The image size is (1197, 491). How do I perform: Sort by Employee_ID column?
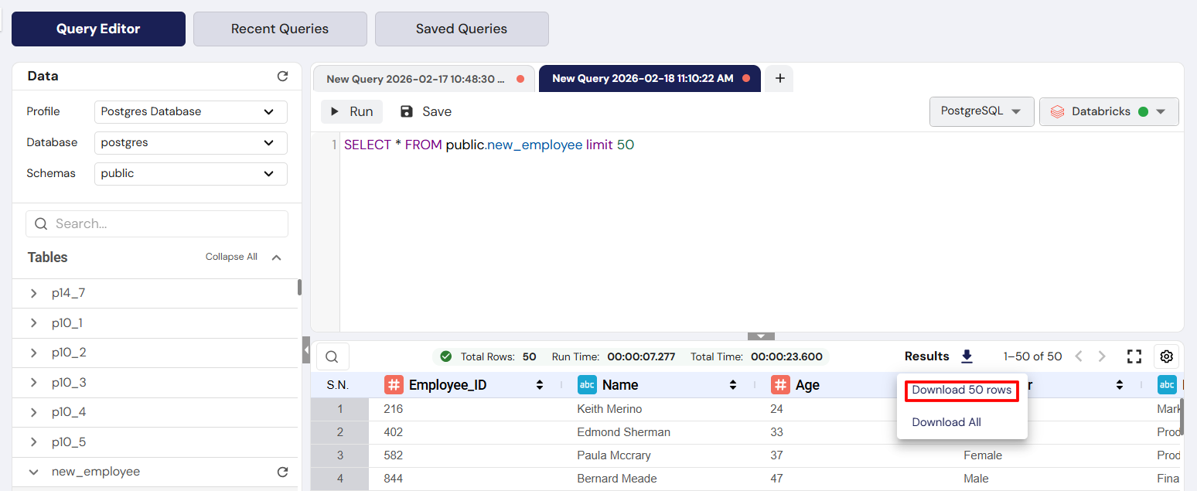pos(540,385)
